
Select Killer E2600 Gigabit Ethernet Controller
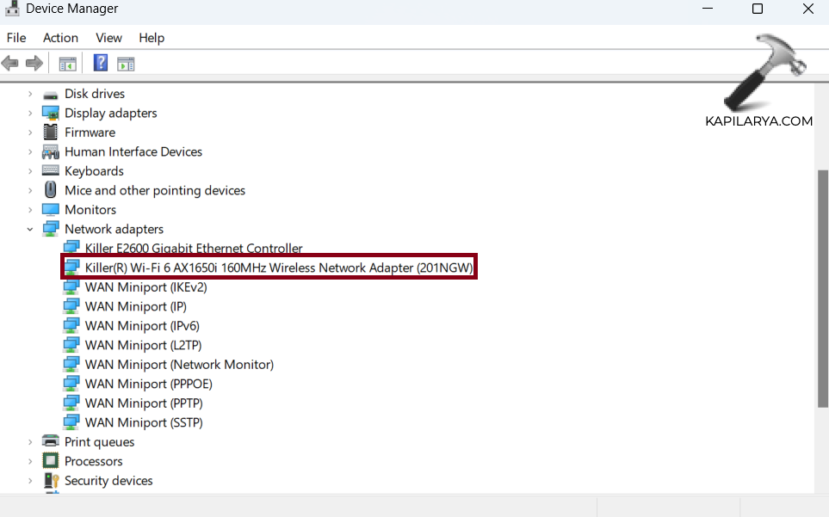click(193, 249)
